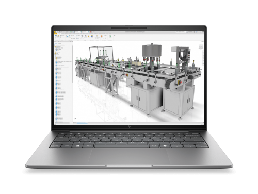Open the Bill of Materials tool
The image size is (258, 194).
[x=82, y=36]
